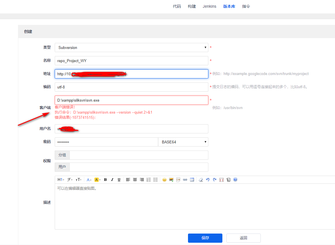This screenshot has width=335, height=245.
Task: Open the 构建 navigation tab
Action: (192, 6)
